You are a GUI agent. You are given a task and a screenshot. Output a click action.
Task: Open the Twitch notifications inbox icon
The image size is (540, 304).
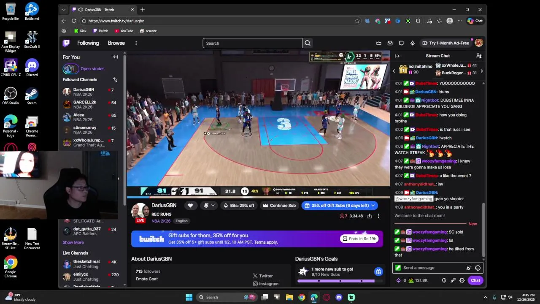pyautogui.click(x=390, y=43)
